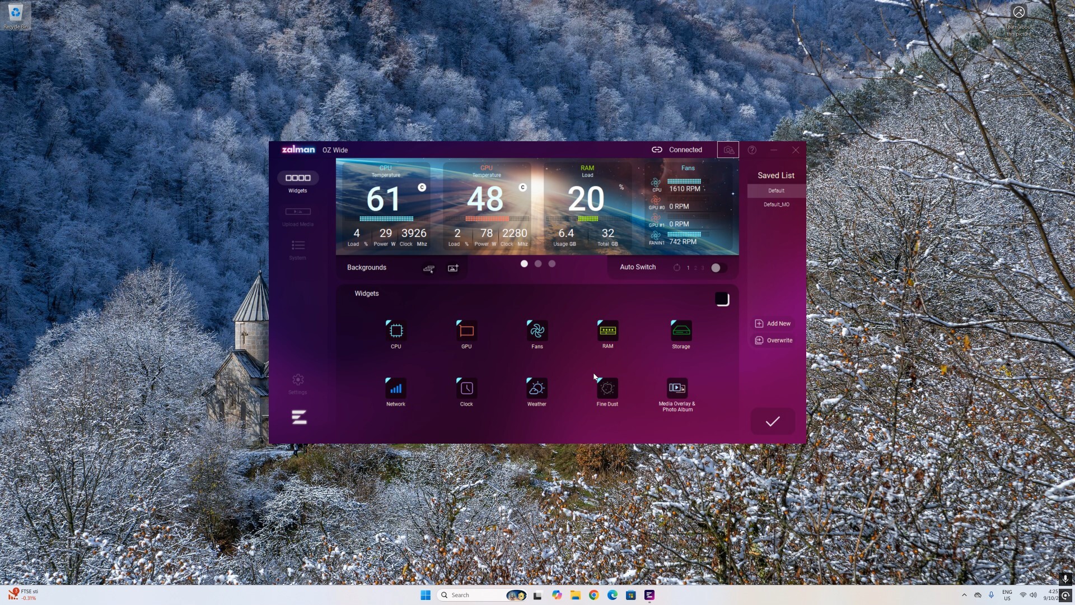The image size is (1075, 605).
Task: Open File Explorer from the taskbar
Action: pos(575,595)
